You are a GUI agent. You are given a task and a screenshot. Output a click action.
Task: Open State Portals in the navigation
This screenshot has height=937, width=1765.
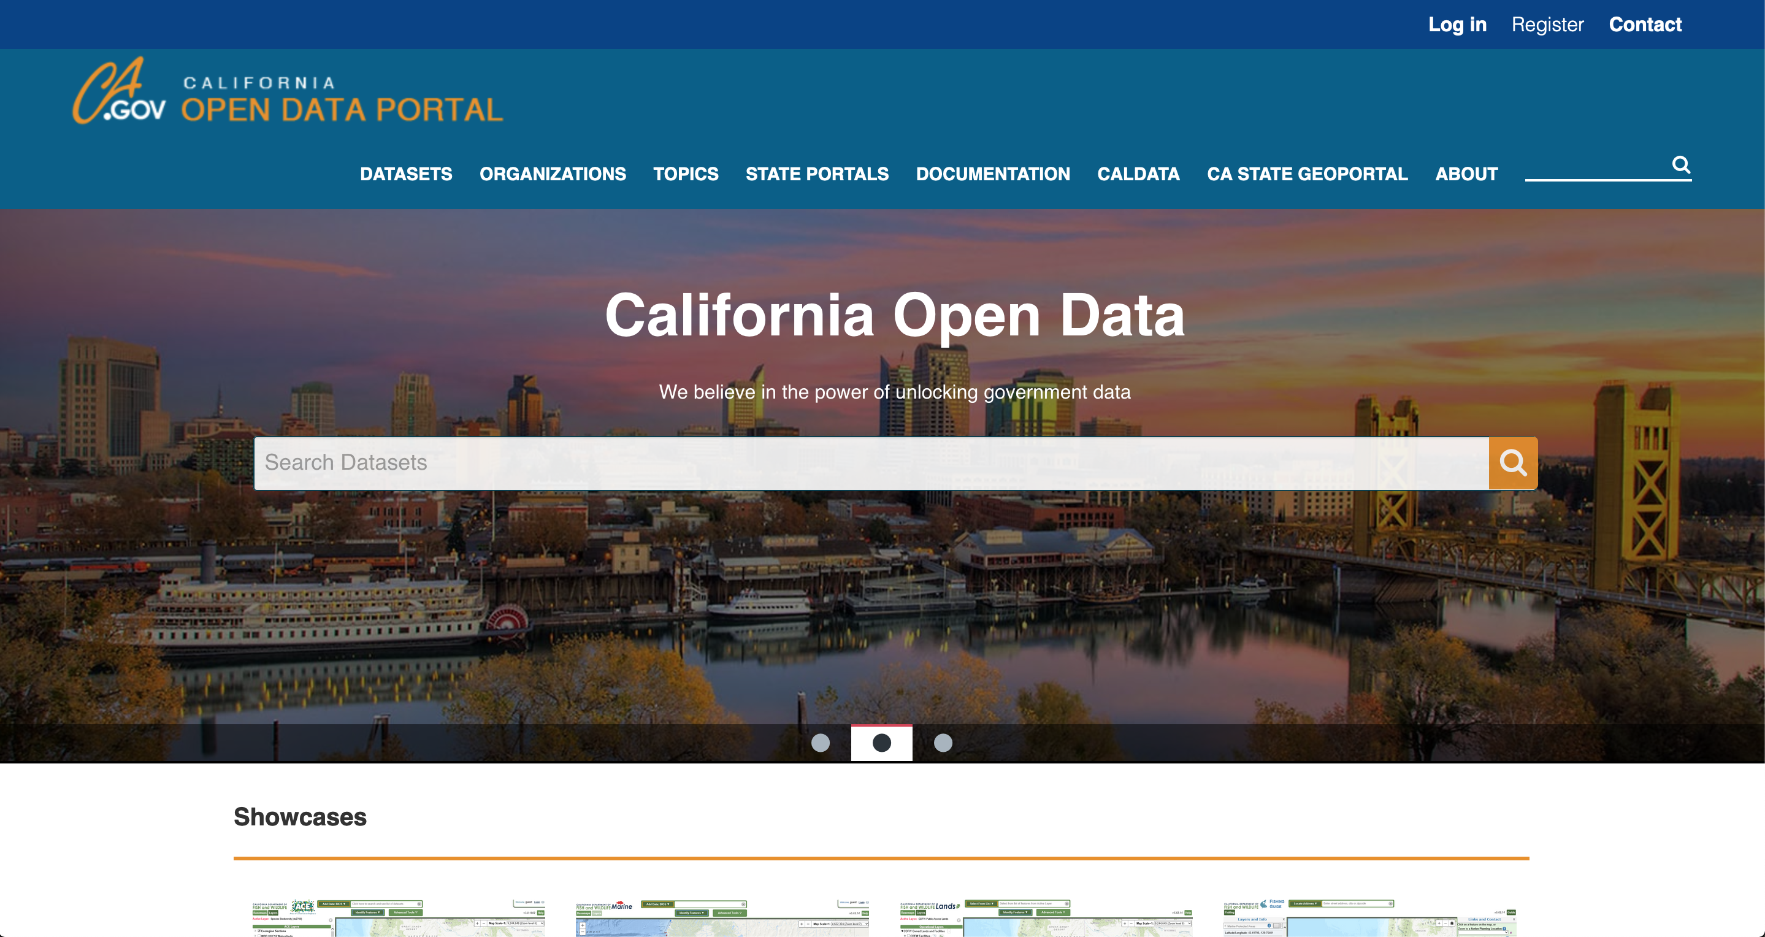pos(817,174)
